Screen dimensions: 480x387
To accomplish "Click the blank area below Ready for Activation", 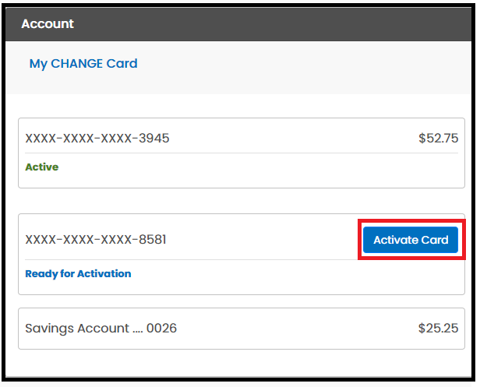I will pos(242,287).
